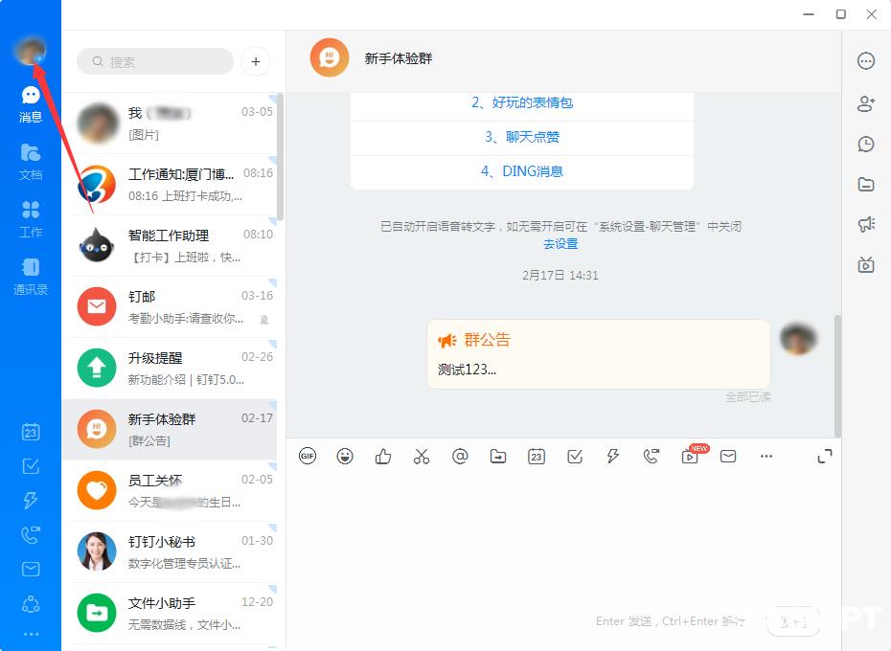This screenshot has width=891, height=651.
Task: Open the cloud drive icon in the left sidebar
Action: pyautogui.click(x=30, y=603)
